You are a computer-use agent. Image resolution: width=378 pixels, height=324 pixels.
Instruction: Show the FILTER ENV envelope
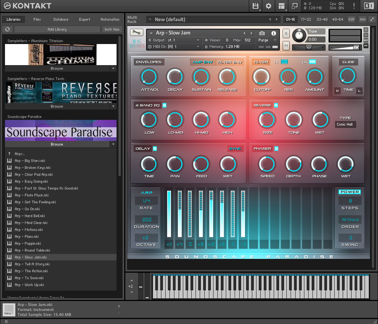click(230, 62)
